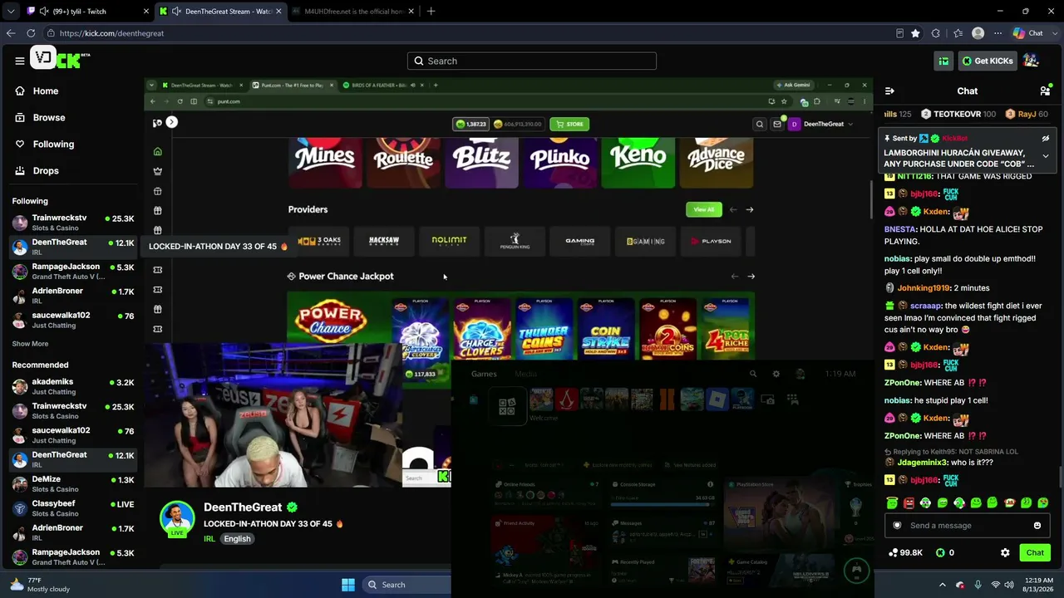Open the emoji picker in message box
The height and width of the screenshot is (598, 1064).
pyautogui.click(x=1037, y=525)
